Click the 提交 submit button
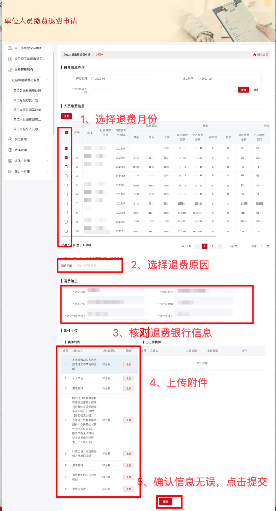This screenshot has height=511, width=276. click(166, 501)
